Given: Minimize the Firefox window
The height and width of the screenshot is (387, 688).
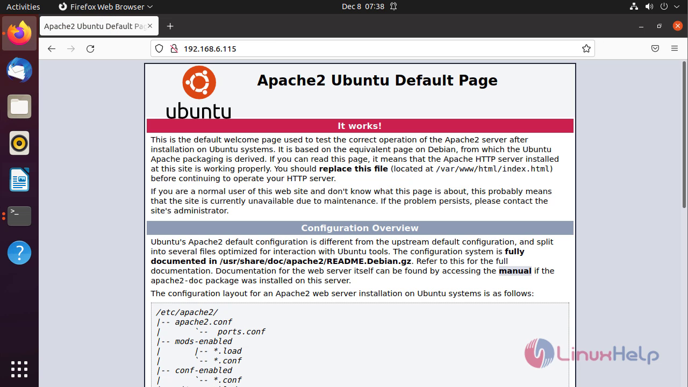Looking at the screenshot, I should pyautogui.click(x=641, y=26).
